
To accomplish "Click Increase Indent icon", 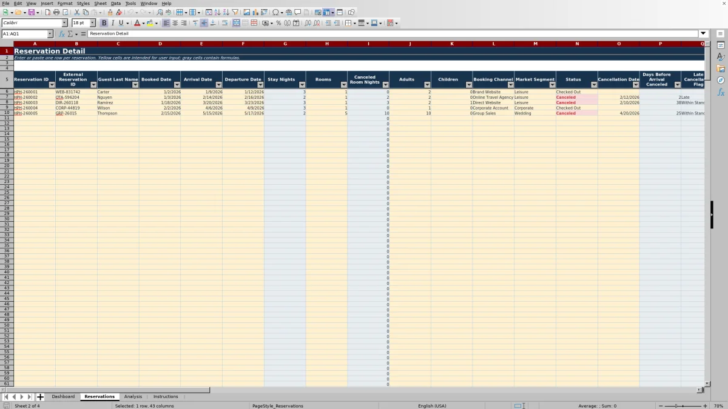I will tap(328, 23).
